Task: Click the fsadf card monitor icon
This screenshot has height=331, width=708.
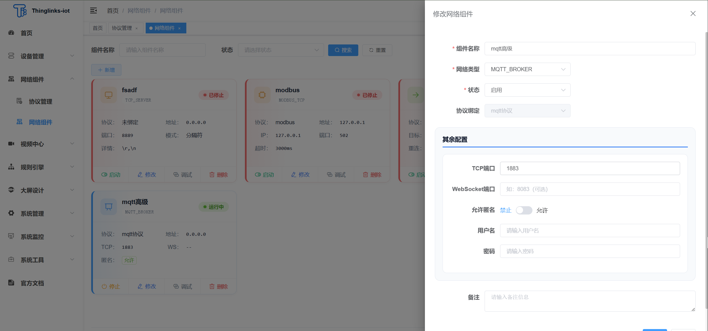Action: 109,95
